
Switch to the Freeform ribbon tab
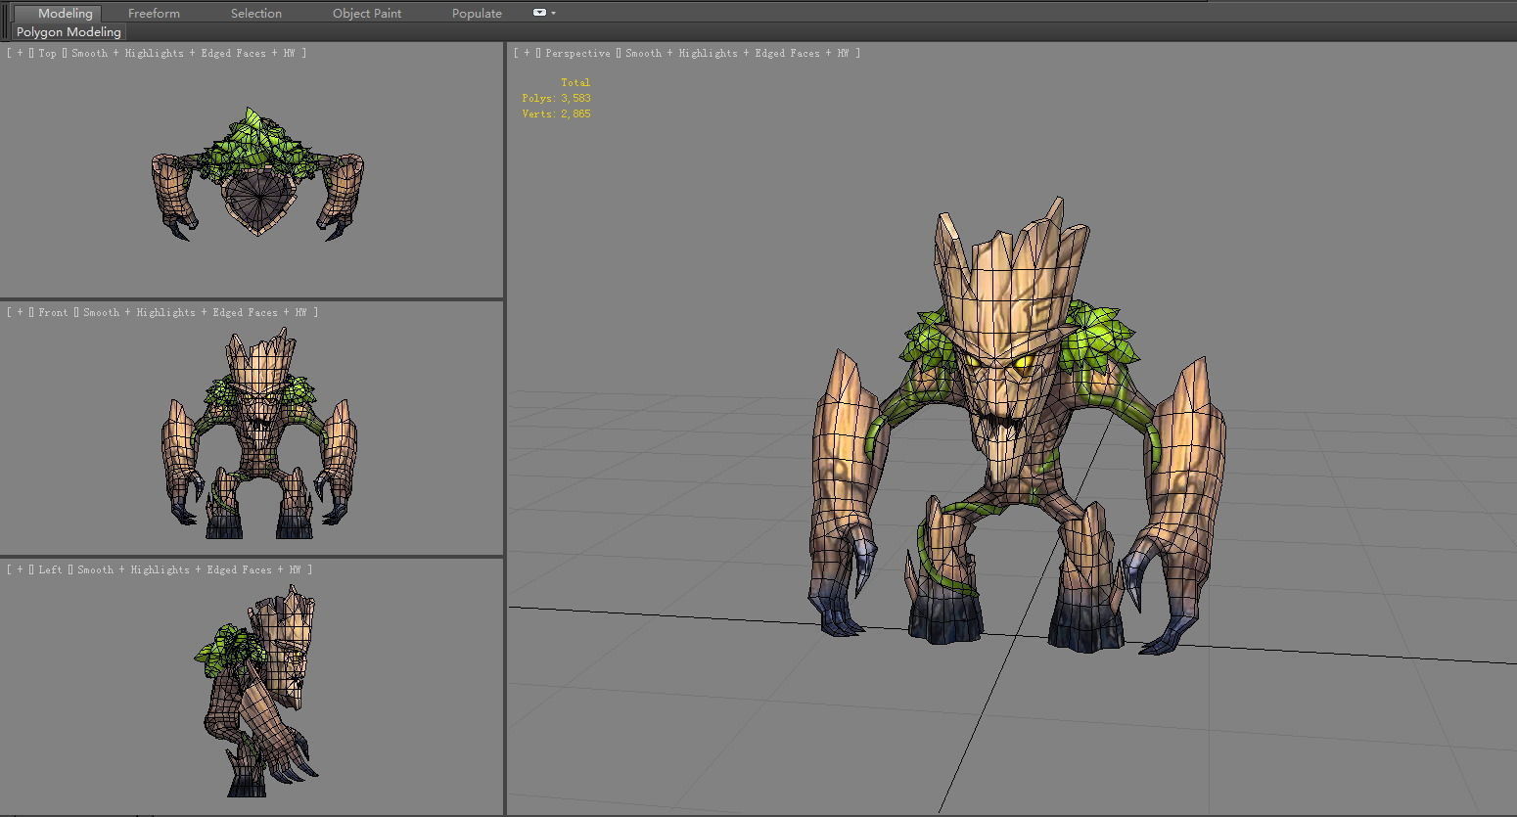pyautogui.click(x=154, y=13)
